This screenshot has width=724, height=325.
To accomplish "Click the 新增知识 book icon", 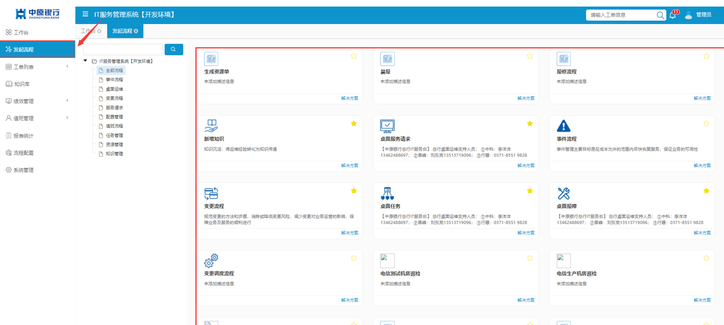I will [x=211, y=126].
